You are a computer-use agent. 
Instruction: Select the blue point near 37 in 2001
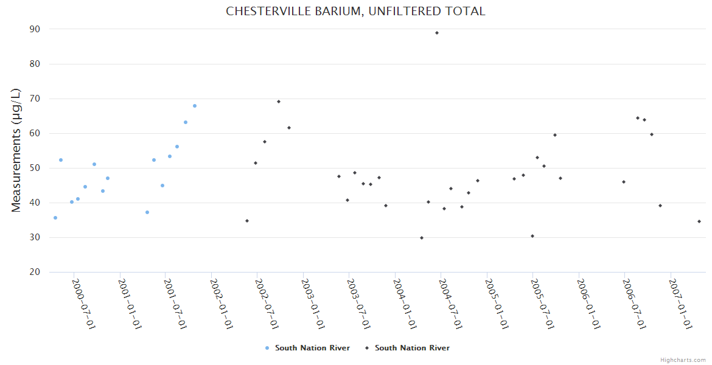(147, 212)
